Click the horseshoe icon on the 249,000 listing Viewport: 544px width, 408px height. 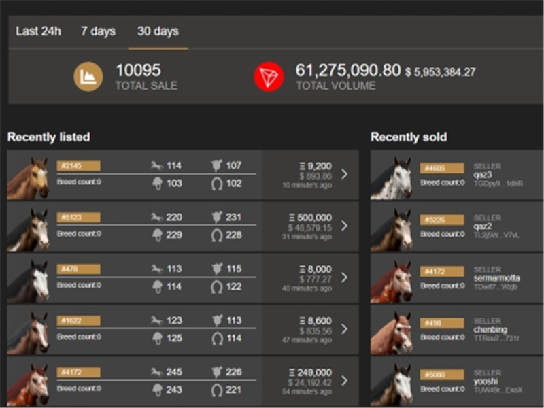click(218, 389)
